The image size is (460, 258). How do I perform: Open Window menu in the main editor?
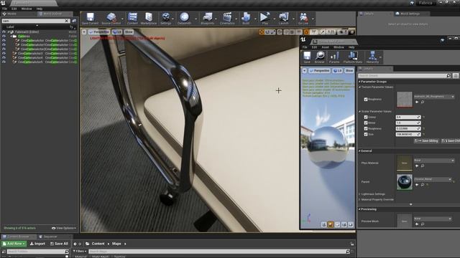(x=27, y=9)
